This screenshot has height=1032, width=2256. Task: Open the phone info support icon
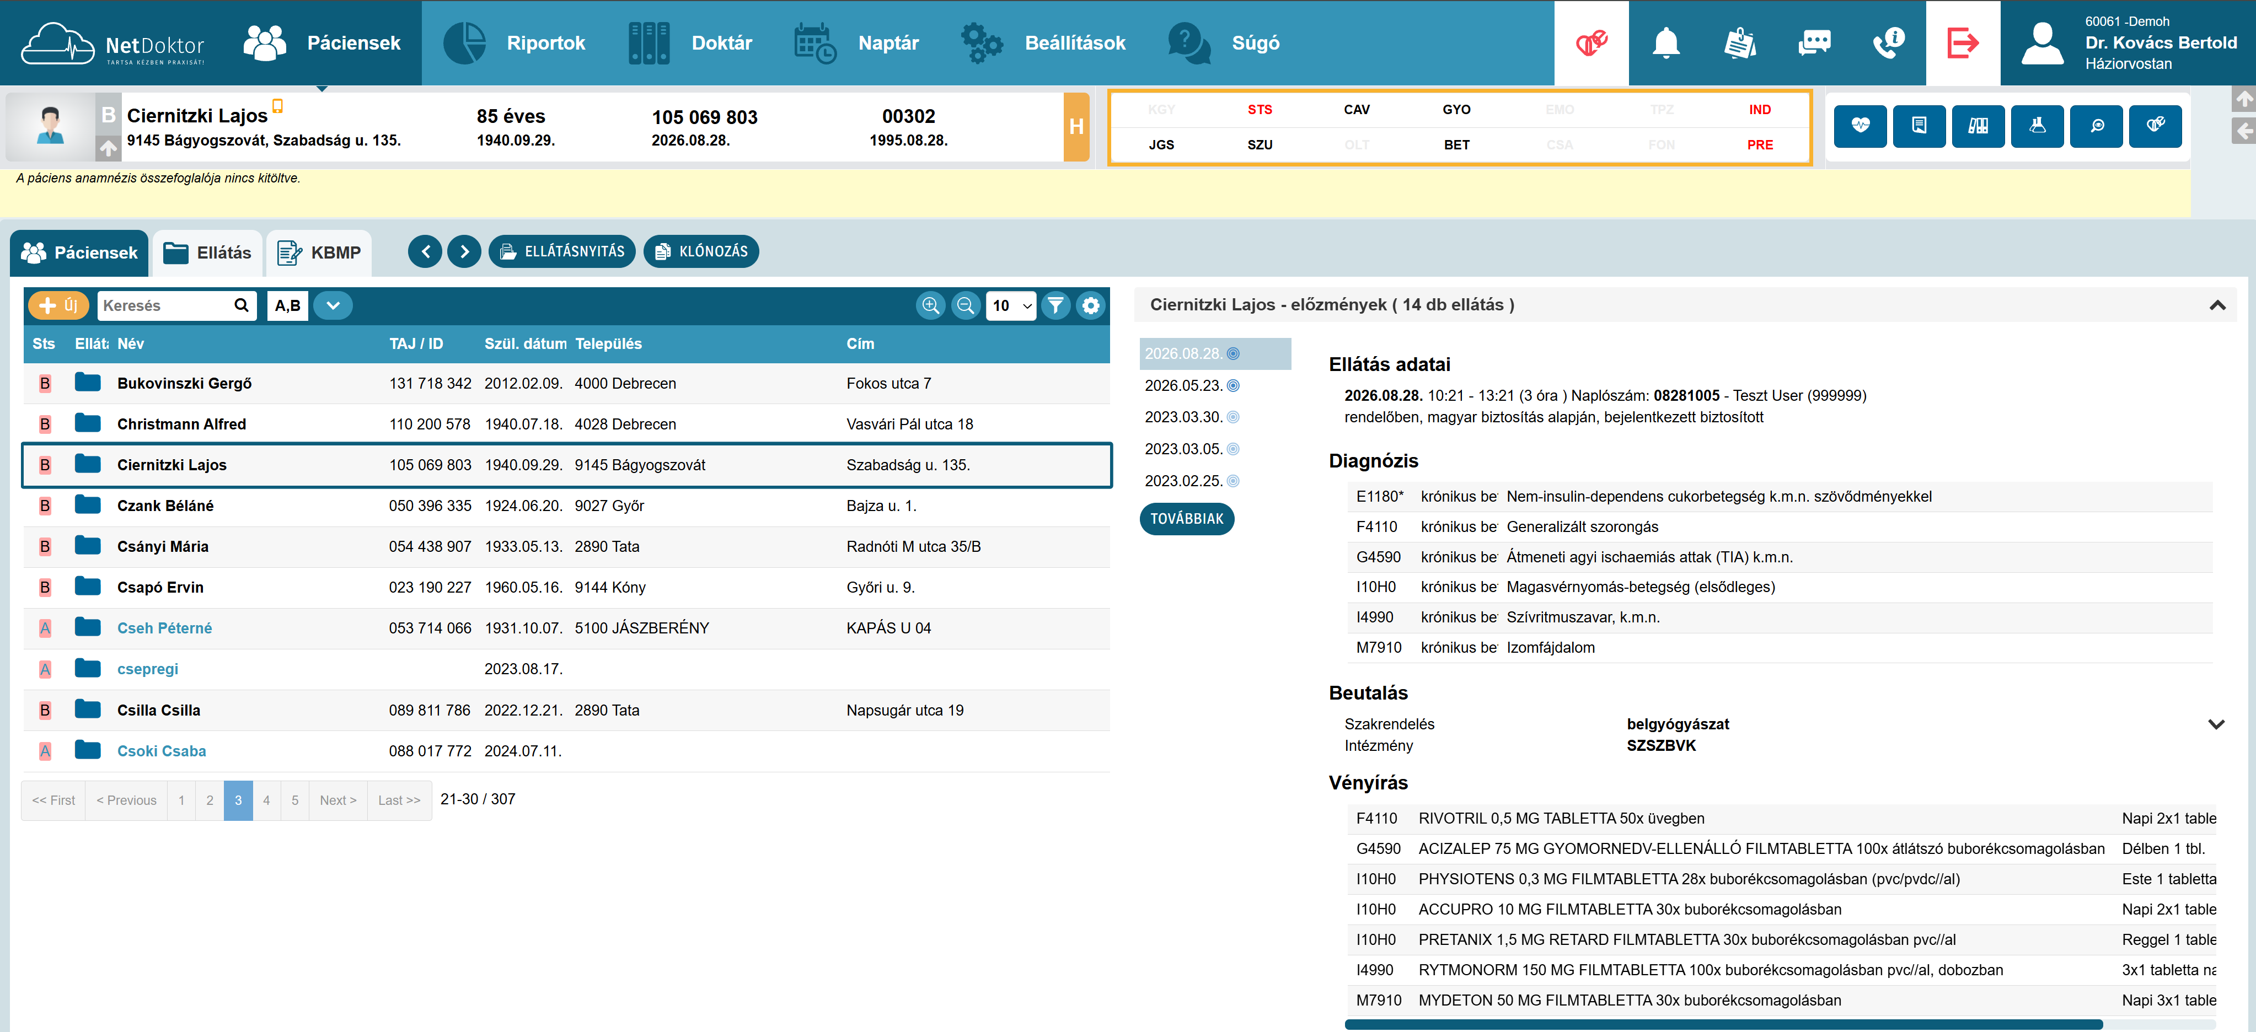point(1888,43)
